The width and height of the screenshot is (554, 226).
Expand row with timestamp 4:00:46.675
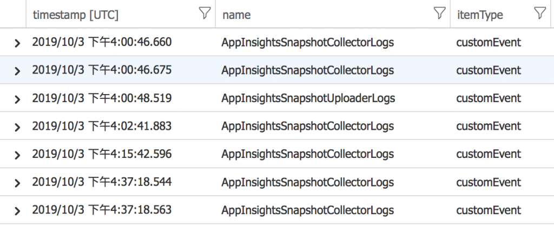coord(17,71)
